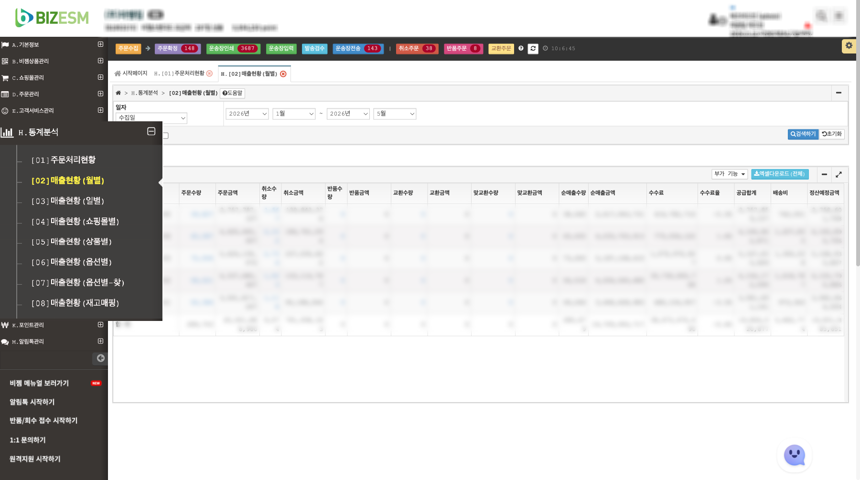This screenshot has width=860, height=480.
Task: Open the 도움말 help button
Action: tap(233, 93)
